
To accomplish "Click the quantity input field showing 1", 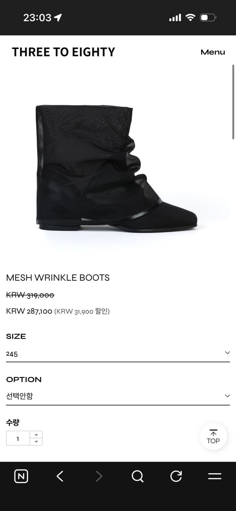I will point(18,438).
